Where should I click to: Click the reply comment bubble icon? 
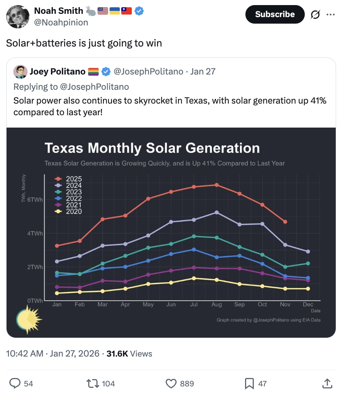click(15, 383)
